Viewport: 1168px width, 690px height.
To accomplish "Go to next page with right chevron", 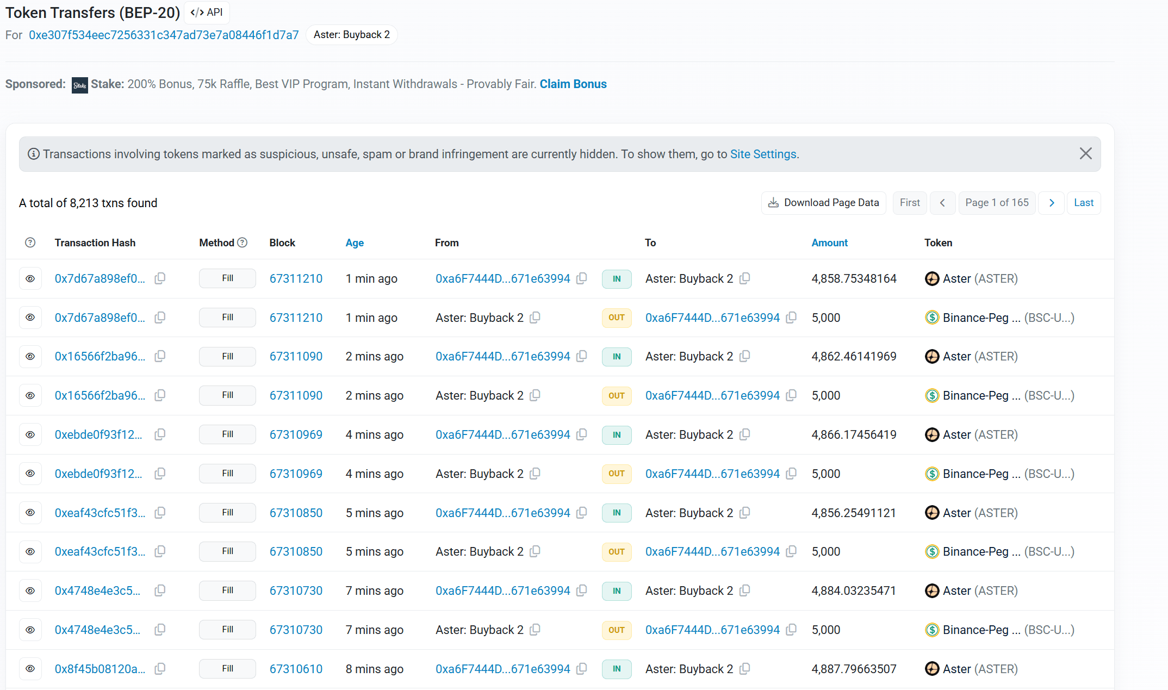I will [1051, 203].
